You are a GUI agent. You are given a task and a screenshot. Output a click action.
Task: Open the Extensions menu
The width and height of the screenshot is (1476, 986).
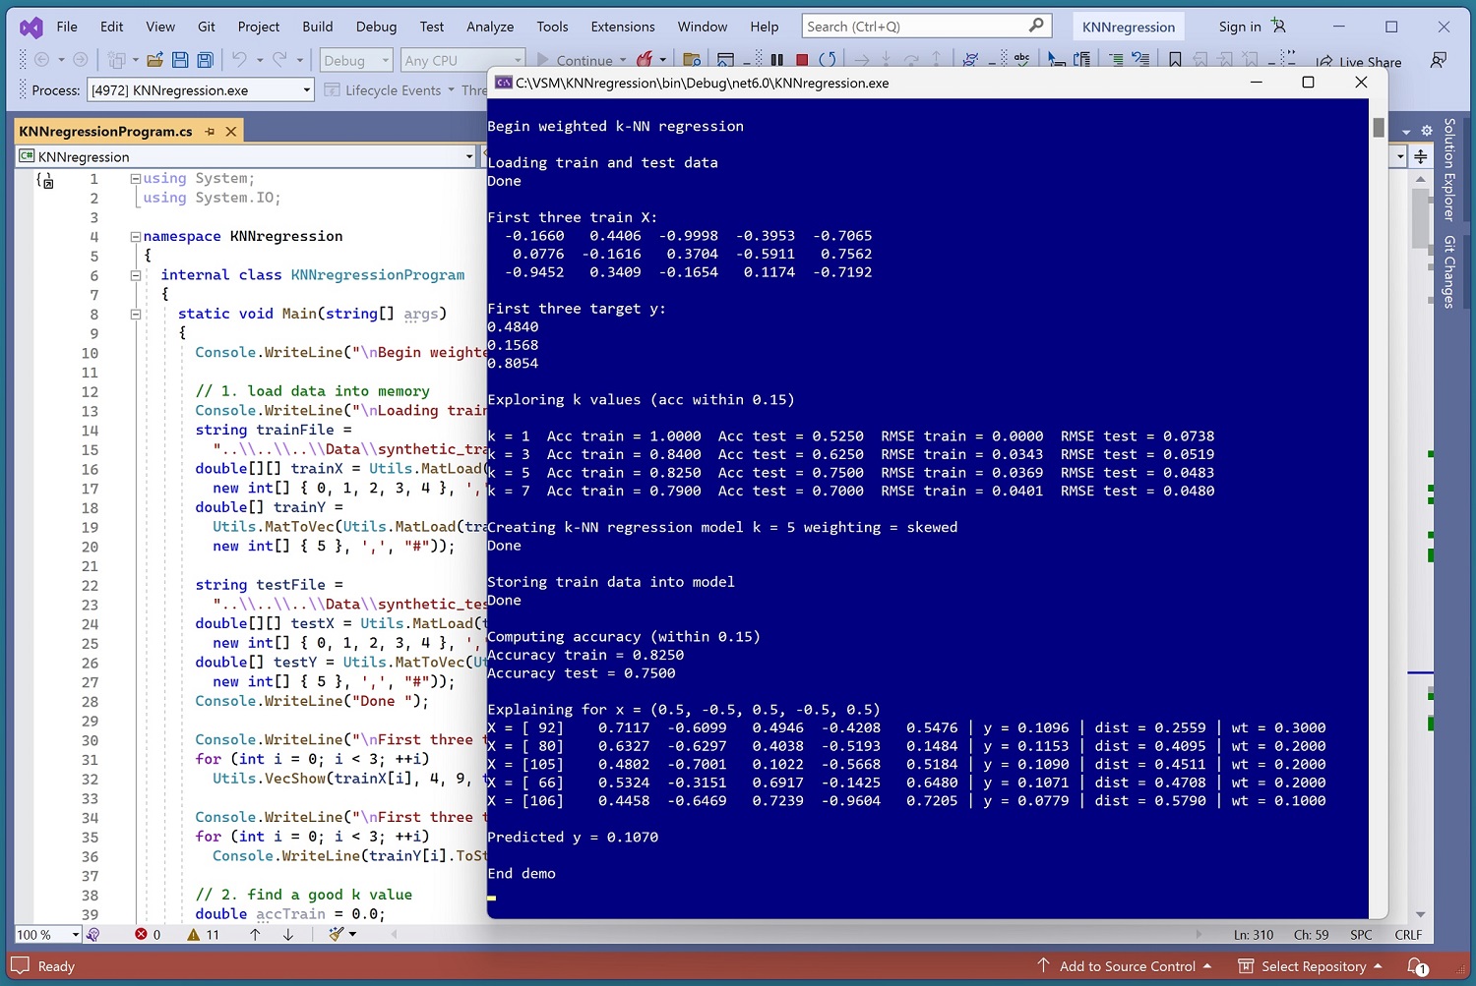coord(622,27)
